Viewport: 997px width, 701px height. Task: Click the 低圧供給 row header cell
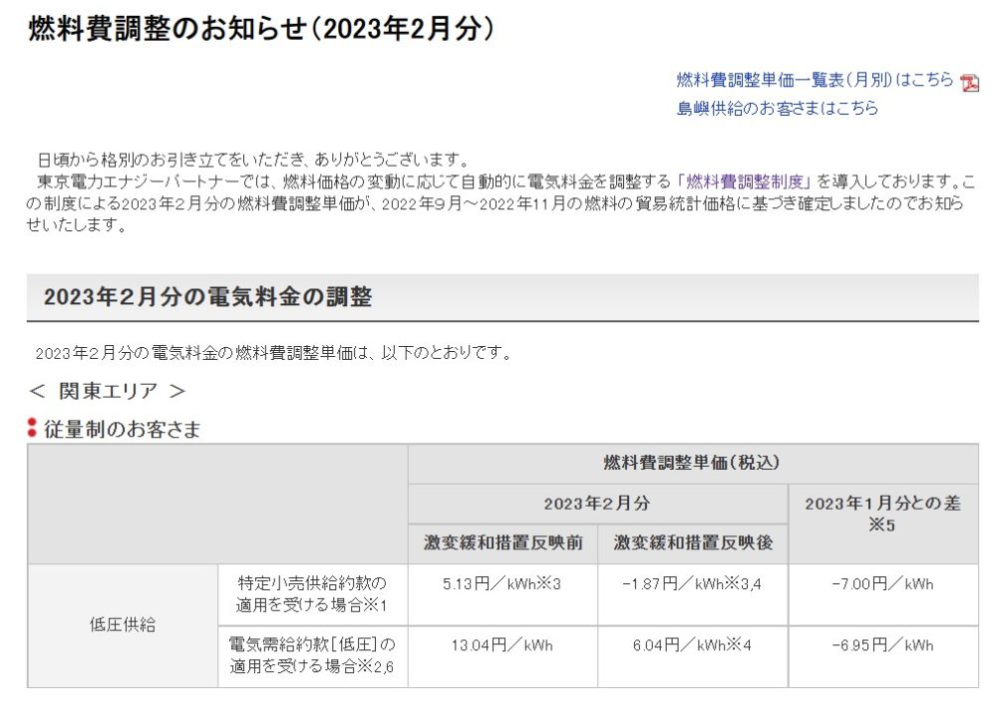click(123, 625)
